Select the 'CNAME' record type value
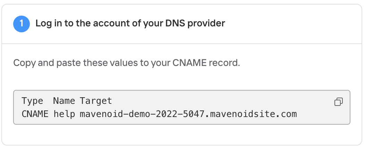The width and height of the screenshot is (374, 150). (35, 114)
